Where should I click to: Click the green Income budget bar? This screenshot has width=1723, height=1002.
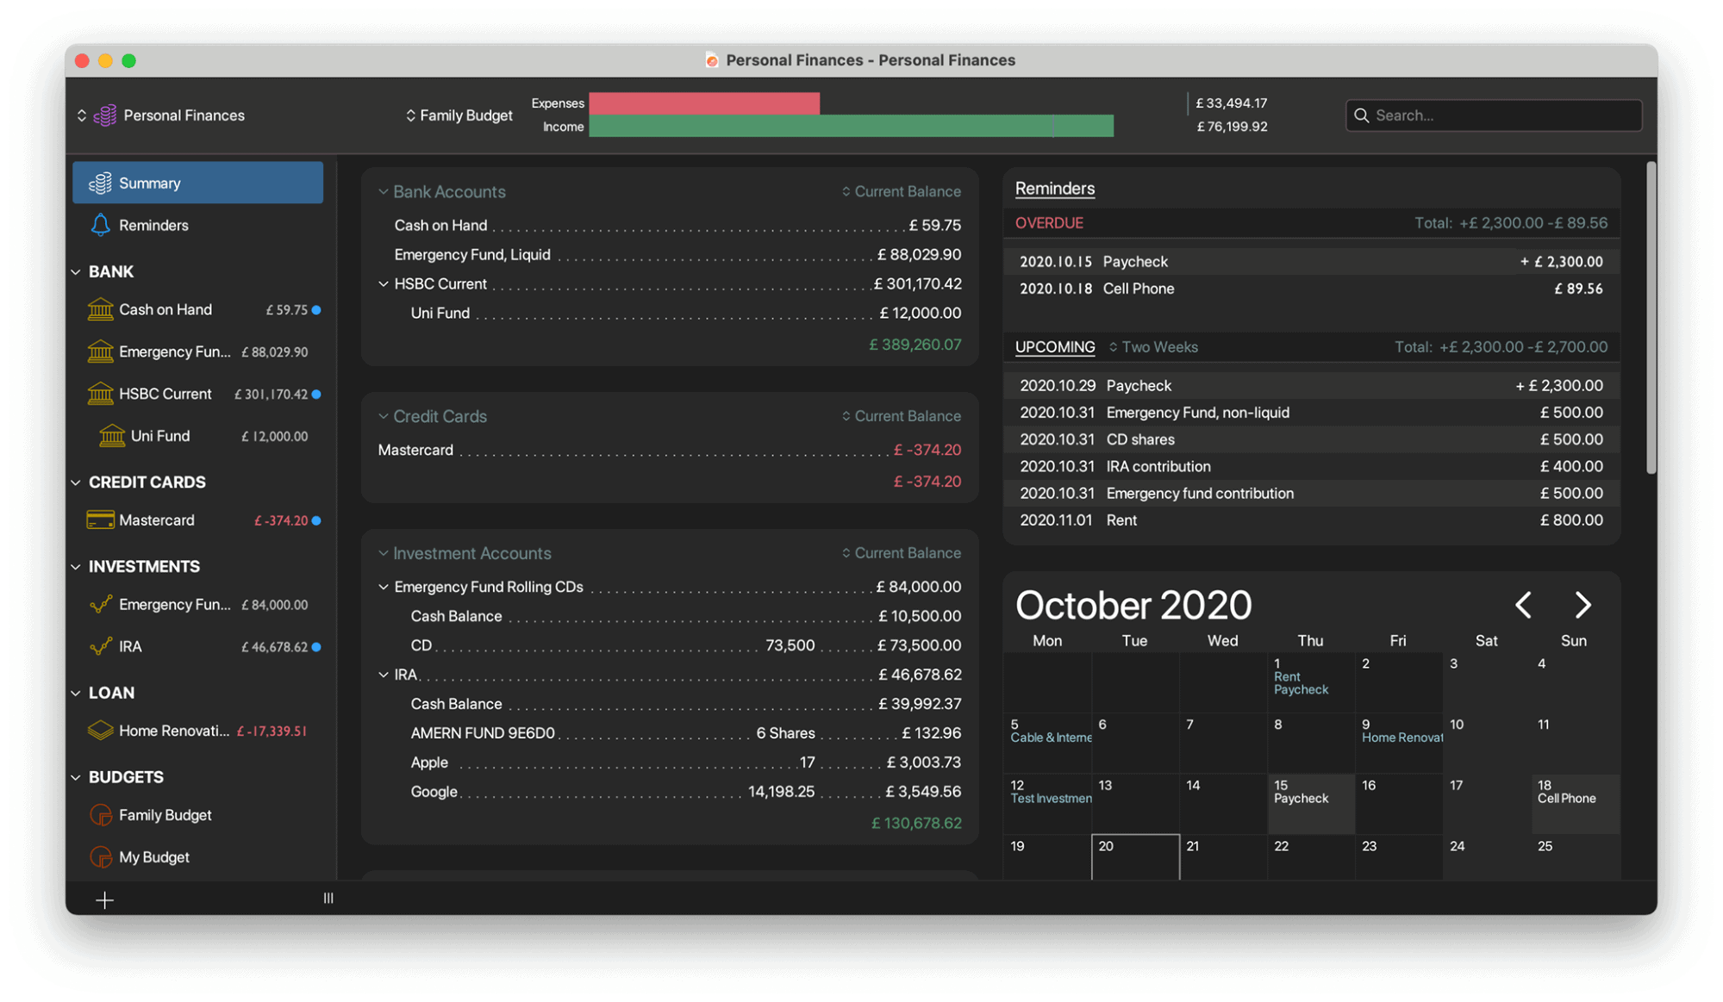coord(851,127)
